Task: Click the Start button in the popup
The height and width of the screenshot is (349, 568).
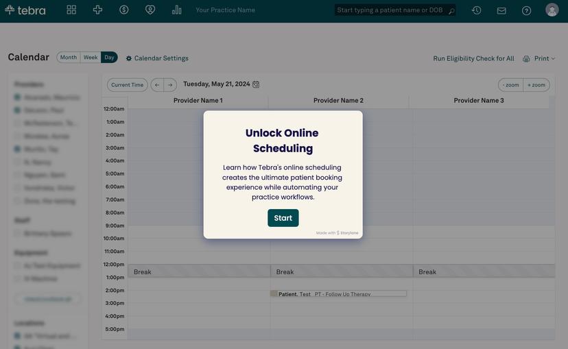Action: (x=283, y=218)
